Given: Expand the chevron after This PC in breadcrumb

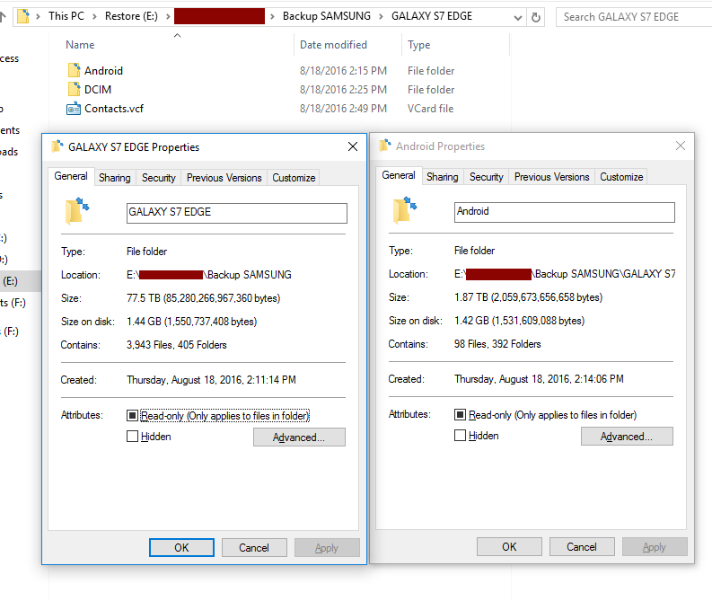Looking at the screenshot, I should coord(94,17).
